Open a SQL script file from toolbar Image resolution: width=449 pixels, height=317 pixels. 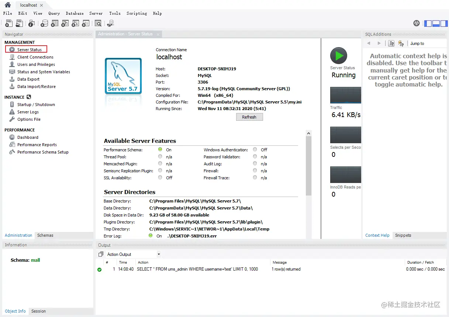click(20, 23)
